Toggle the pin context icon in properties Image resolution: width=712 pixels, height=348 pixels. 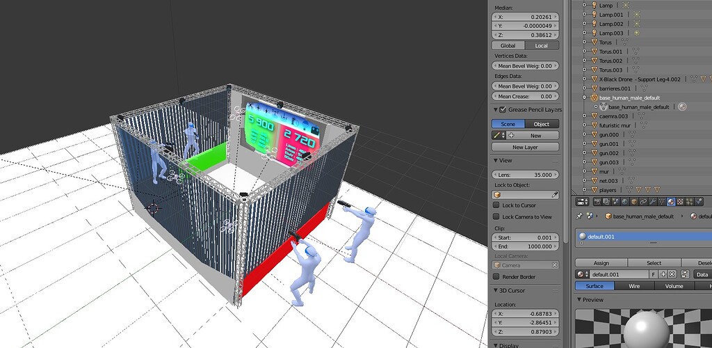[579, 216]
